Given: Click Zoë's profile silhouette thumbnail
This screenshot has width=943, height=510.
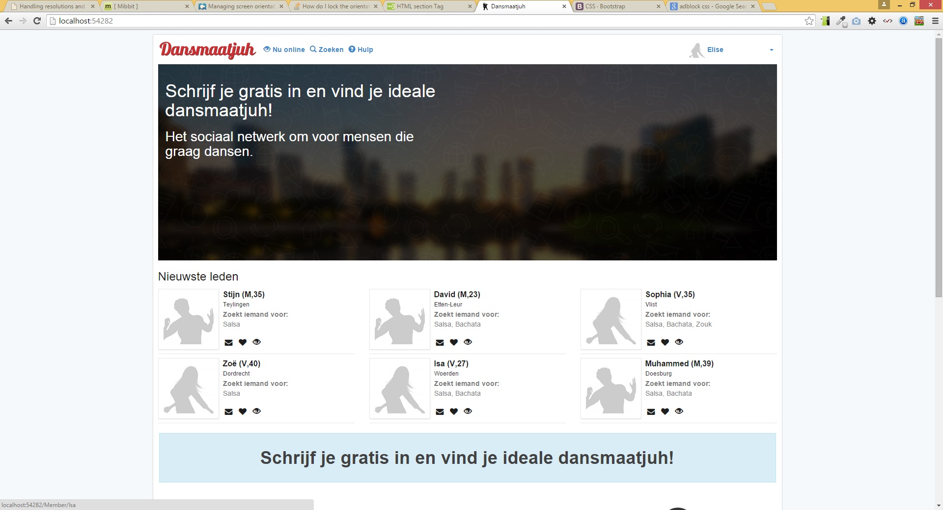Looking at the screenshot, I should click(189, 388).
